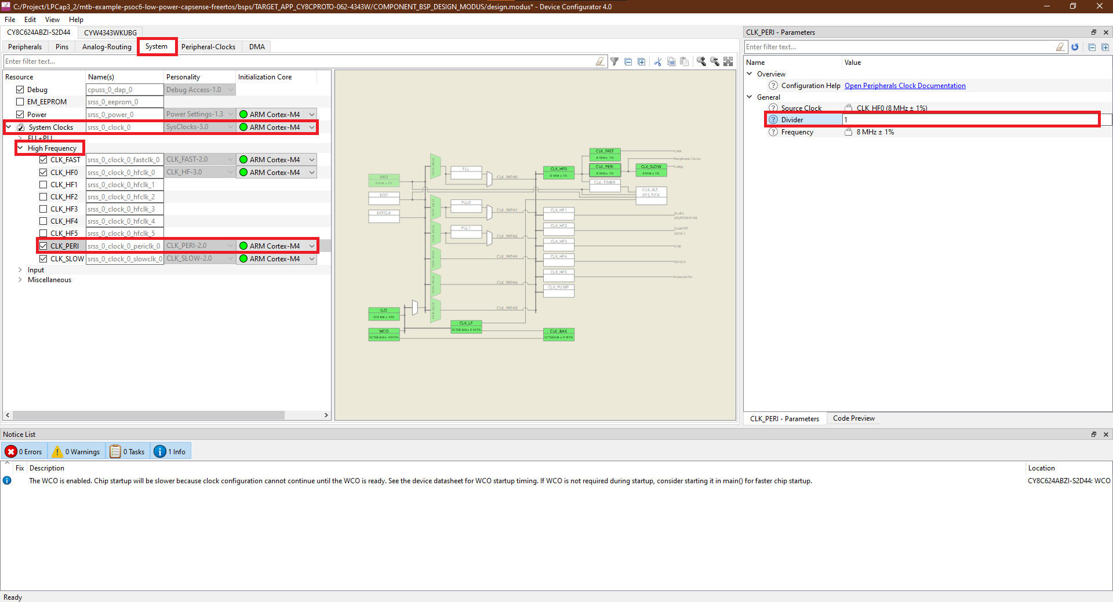Show help for the Divider parameter

tap(773, 120)
